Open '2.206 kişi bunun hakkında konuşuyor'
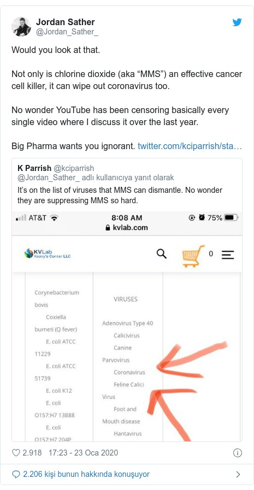Viewport: 254px width, 490px height. [x=86, y=474]
